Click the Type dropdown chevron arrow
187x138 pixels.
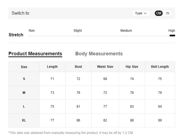coord(145,13)
